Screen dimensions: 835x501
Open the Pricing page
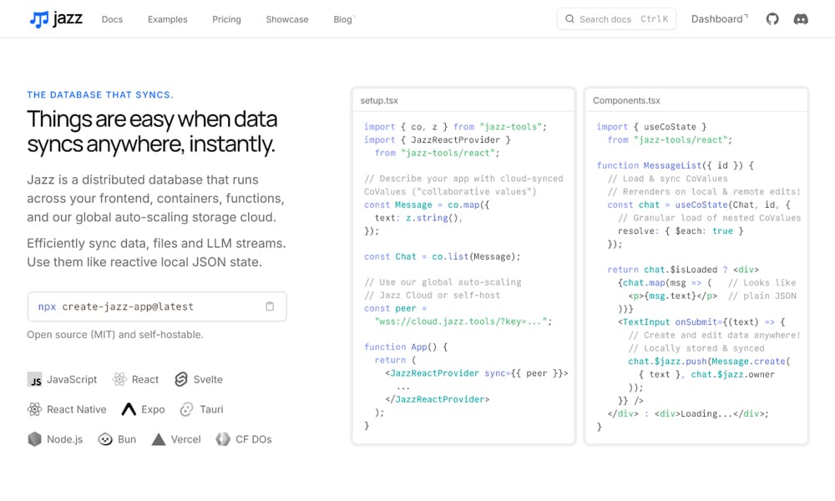point(226,19)
